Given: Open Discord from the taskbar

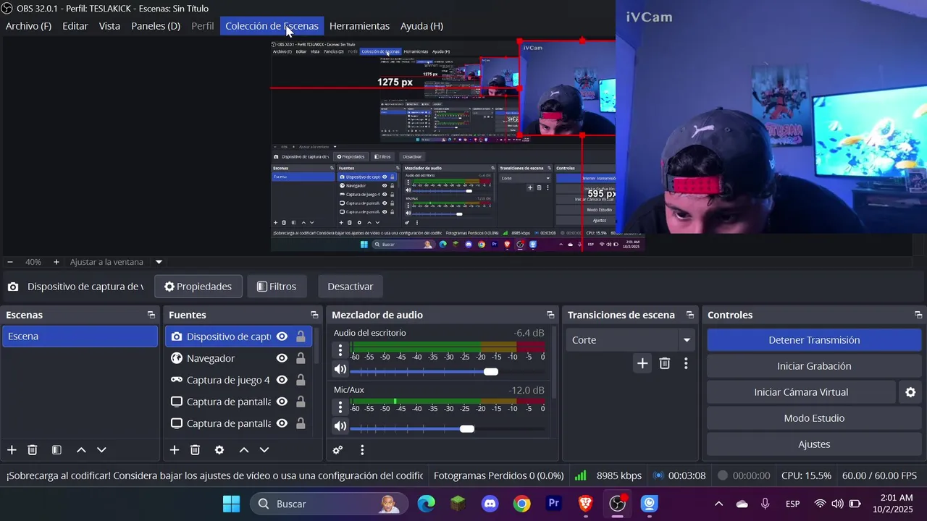Looking at the screenshot, I should pos(490,504).
